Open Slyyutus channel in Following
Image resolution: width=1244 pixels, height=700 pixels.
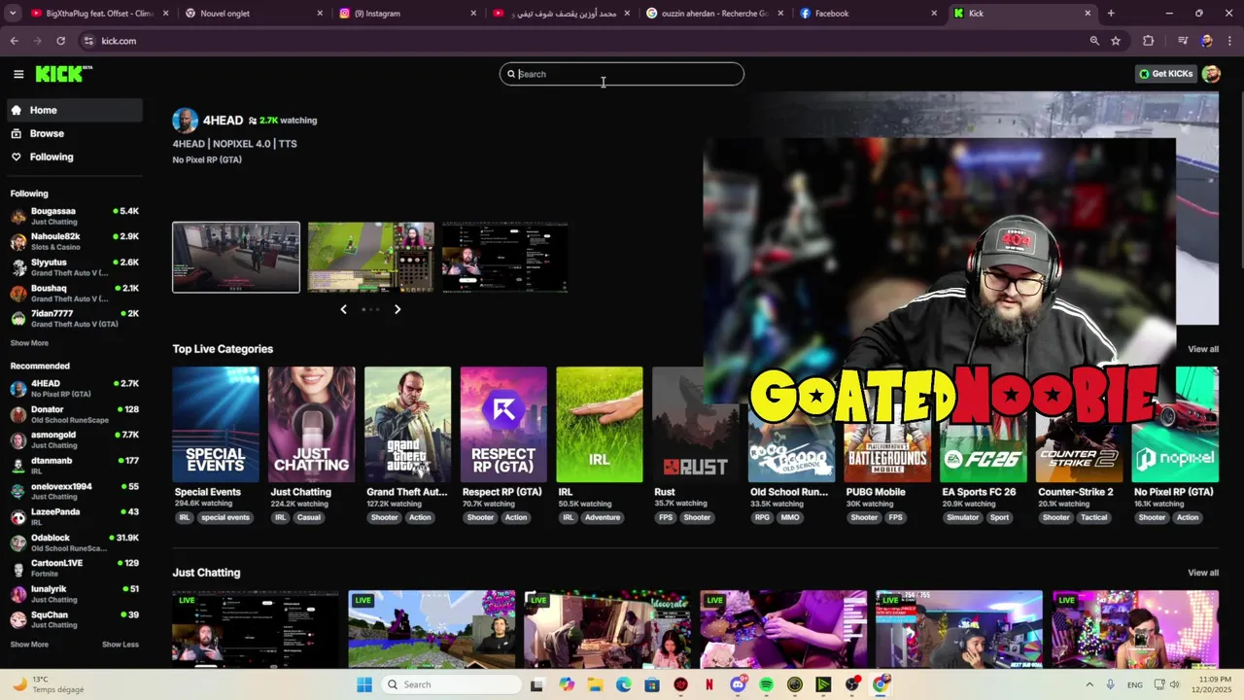(75, 267)
